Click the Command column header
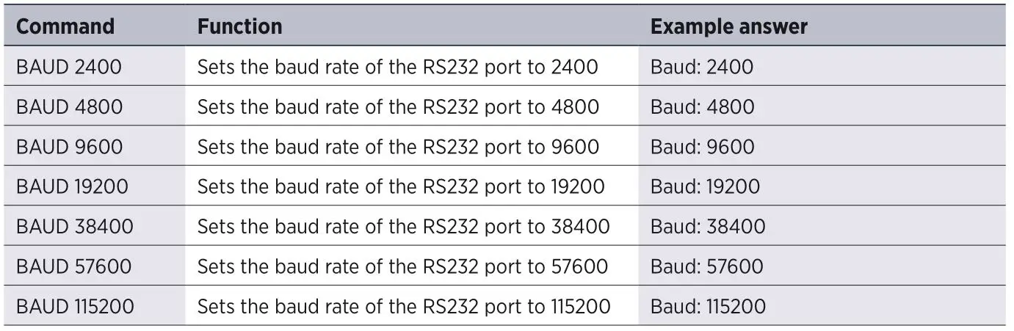The image size is (1014, 331). (65, 27)
